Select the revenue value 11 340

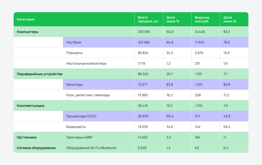(x=200, y=42)
